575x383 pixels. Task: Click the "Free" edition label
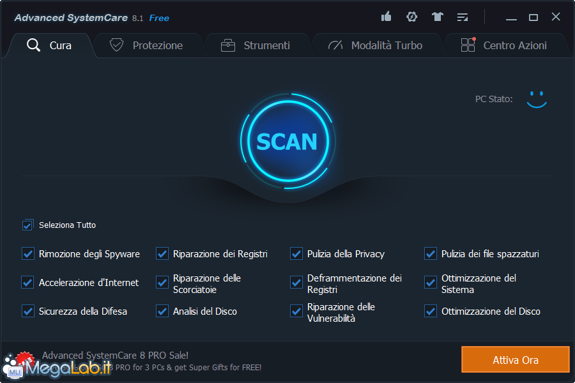159,18
